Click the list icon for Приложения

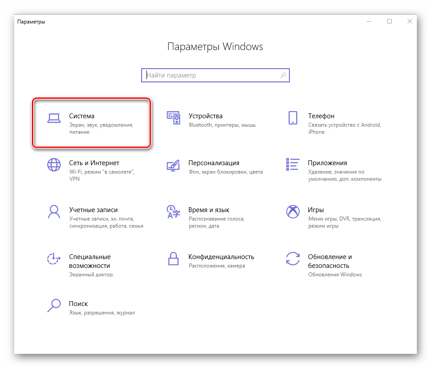pyautogui.click(x=292, y=165)
